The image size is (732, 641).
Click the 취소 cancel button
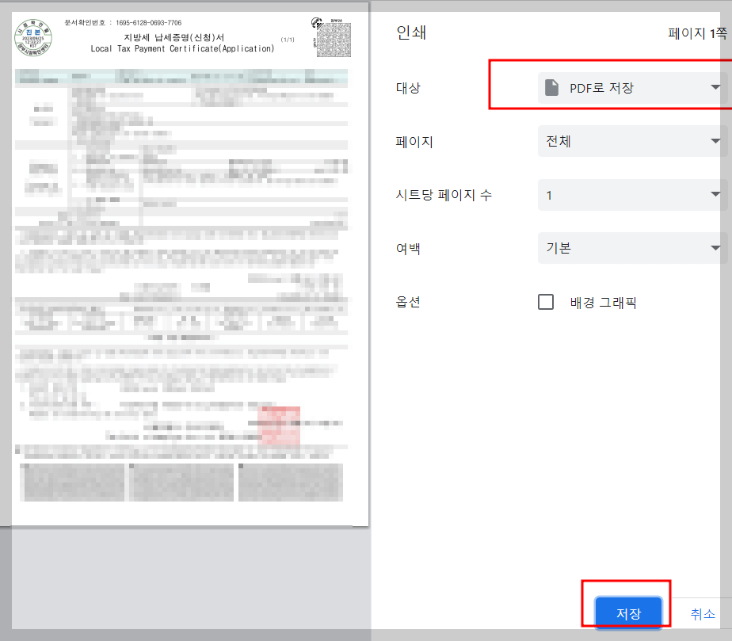coord(702,614)
